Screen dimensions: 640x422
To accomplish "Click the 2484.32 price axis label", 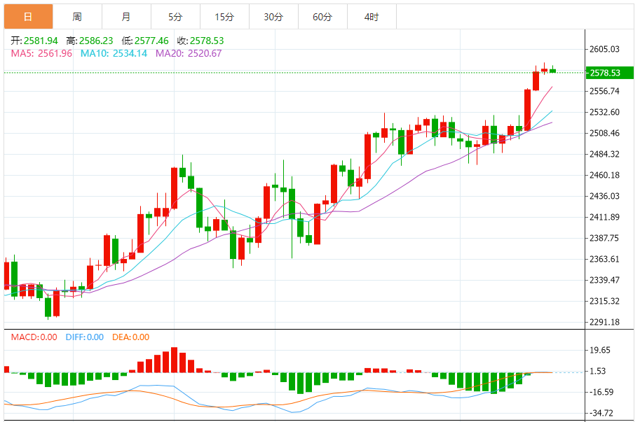I will point(604,155).
